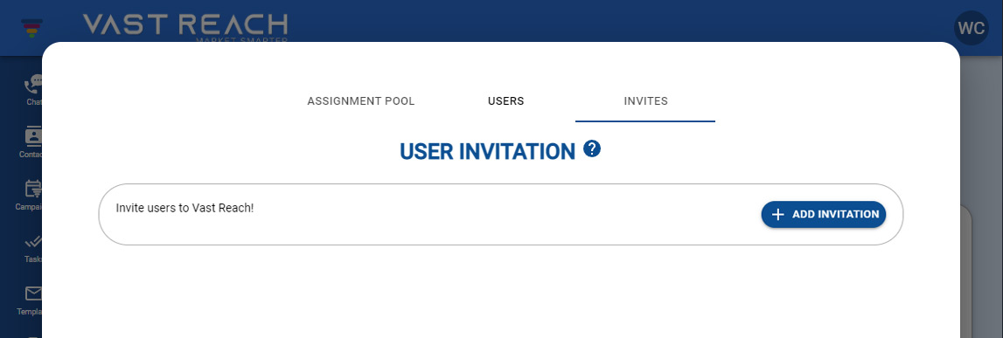The height and width of the screenshot is (338, 1003).
Task: Select the Invites tab
Action: [x=645, y=101]
